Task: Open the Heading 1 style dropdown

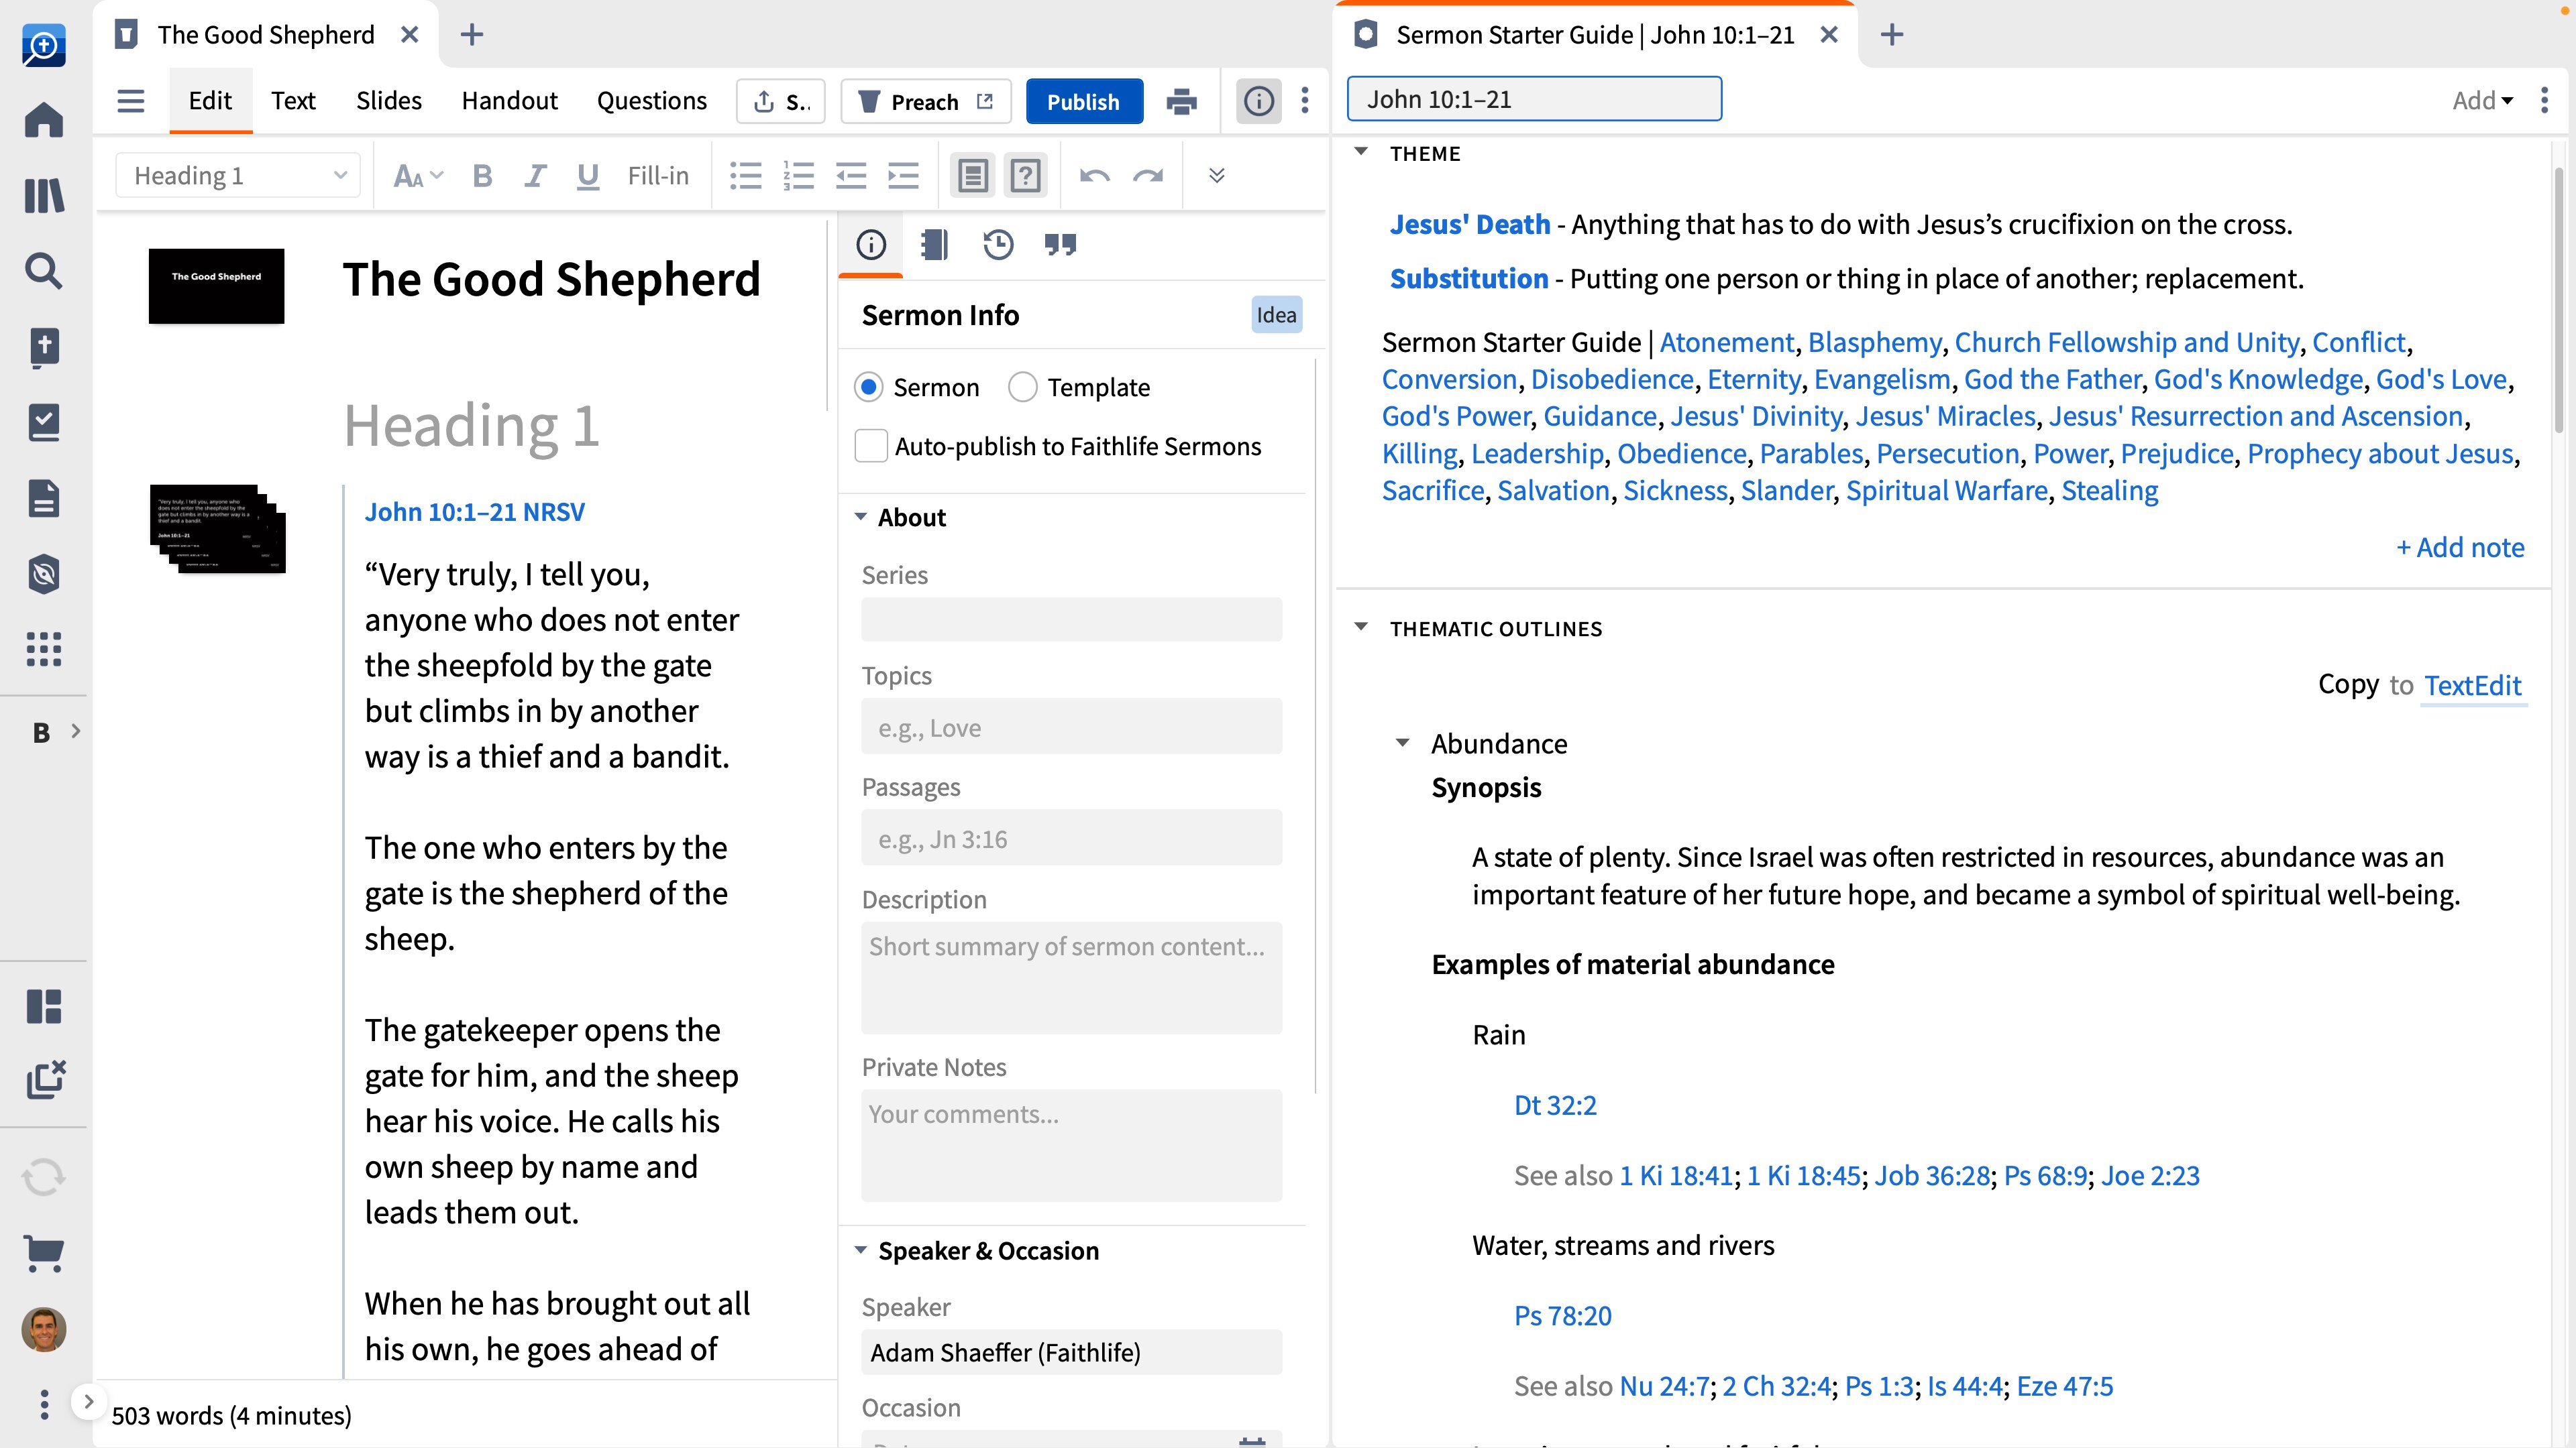Action: 238,176
